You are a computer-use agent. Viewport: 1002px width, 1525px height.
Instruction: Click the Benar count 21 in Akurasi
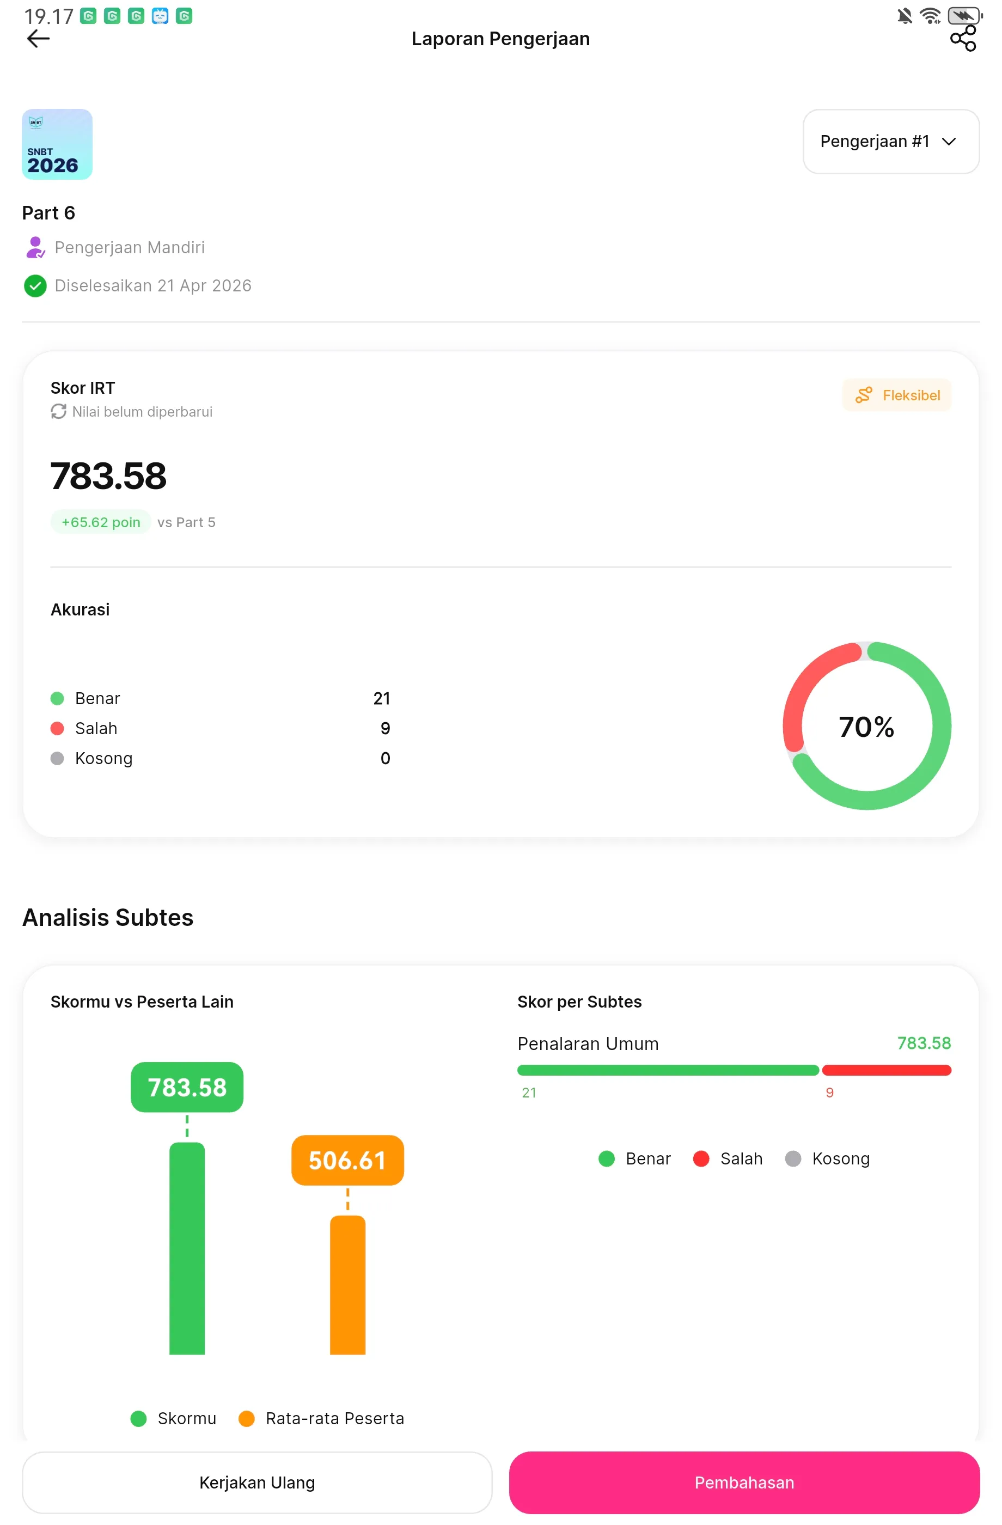tap(382, 698)
